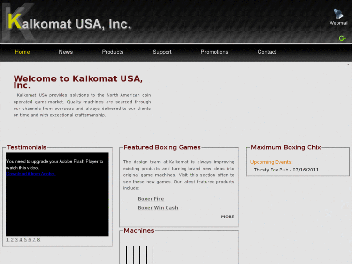Click the Upcoming Events label
Image resolution: width=352 pixels, height=264 pixels.
tap(272, 162)
